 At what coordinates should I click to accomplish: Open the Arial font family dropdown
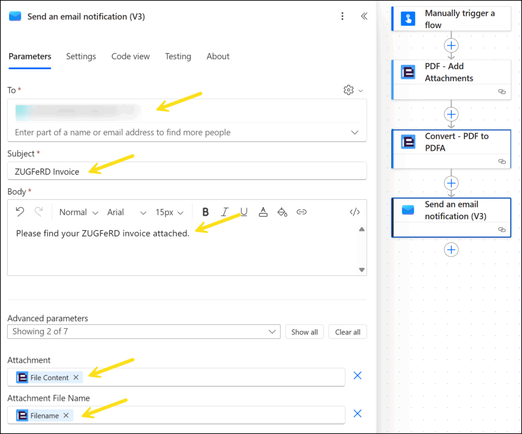coord(126,212)
